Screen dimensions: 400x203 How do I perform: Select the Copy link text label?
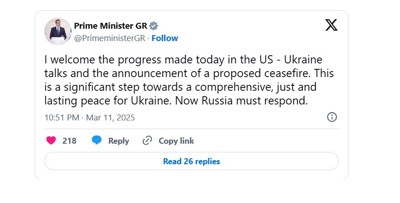click(x=176, y=141)
